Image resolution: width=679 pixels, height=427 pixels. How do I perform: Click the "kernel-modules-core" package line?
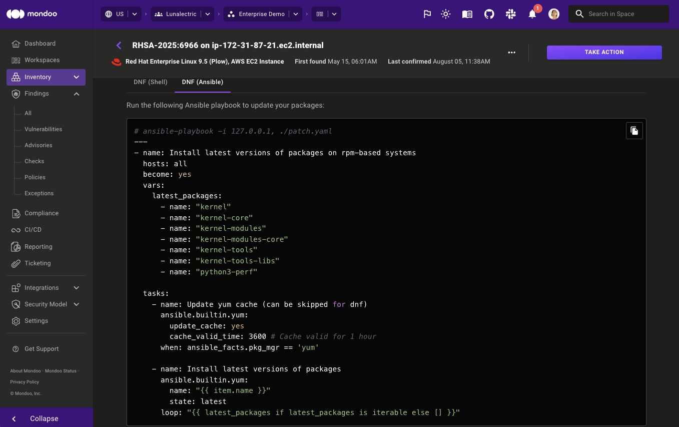point(224,239)
